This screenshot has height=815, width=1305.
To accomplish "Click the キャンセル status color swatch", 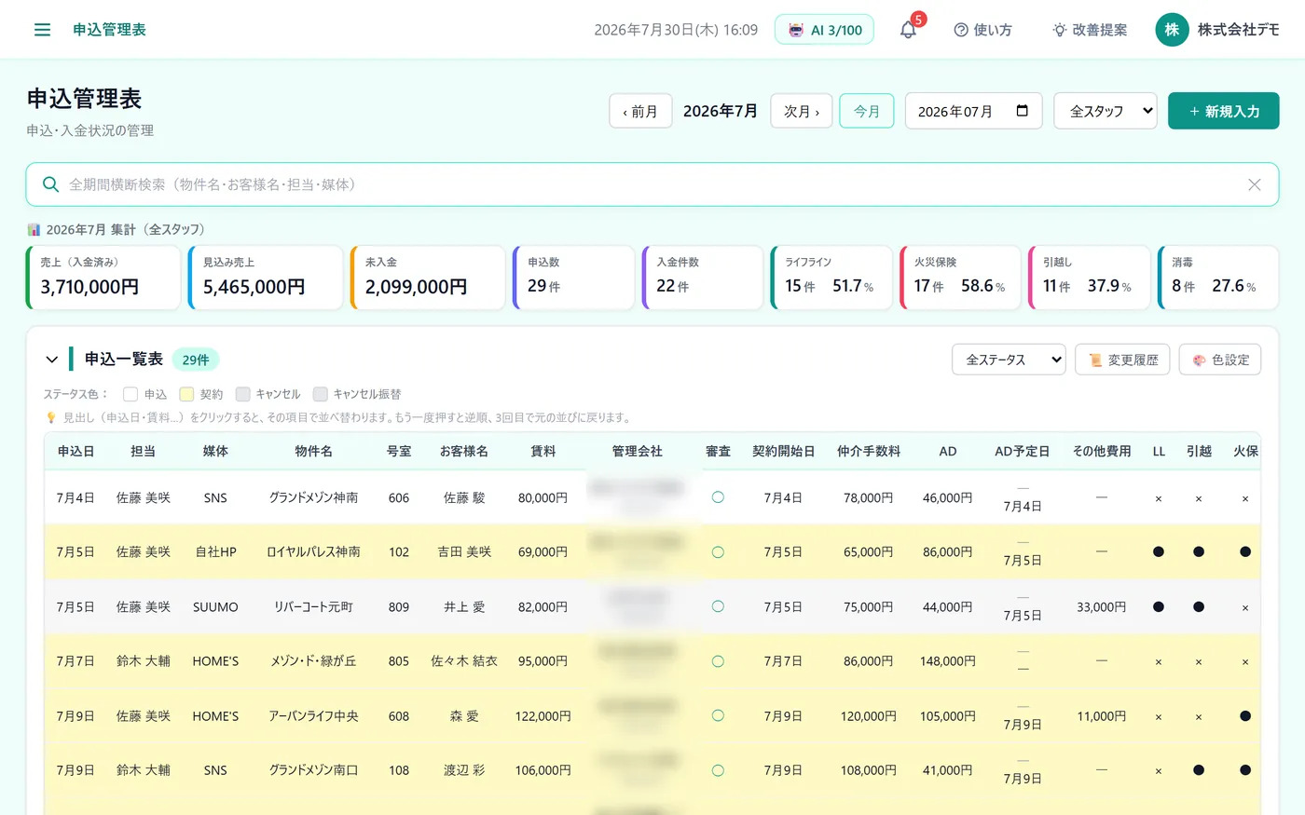I will tap(242, 394).
